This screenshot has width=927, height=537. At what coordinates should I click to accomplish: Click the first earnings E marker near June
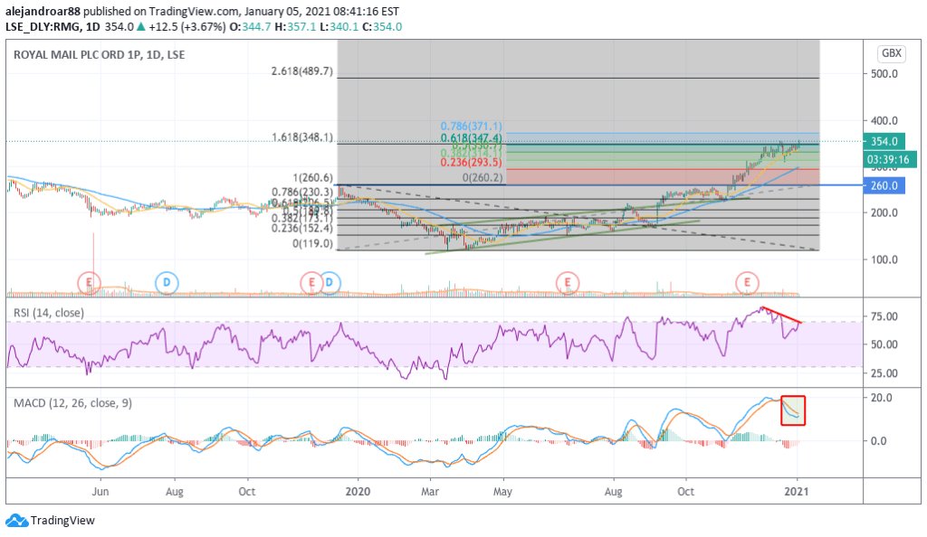point(89,283)
